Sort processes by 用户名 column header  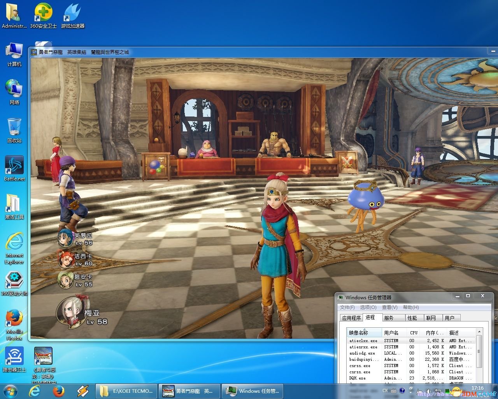[x=395, y=333]
